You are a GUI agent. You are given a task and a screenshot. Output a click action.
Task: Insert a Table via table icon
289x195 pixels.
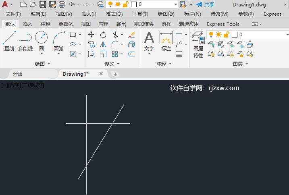click(x=179, y=54)
